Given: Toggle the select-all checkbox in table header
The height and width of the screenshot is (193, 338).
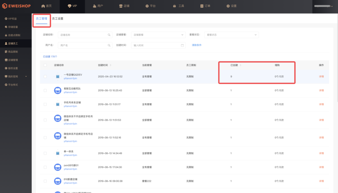Looking at the screenshot, I should (46, 65).
